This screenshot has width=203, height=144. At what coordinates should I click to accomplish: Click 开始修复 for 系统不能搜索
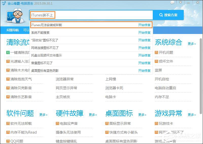click(x=144, y=33)
